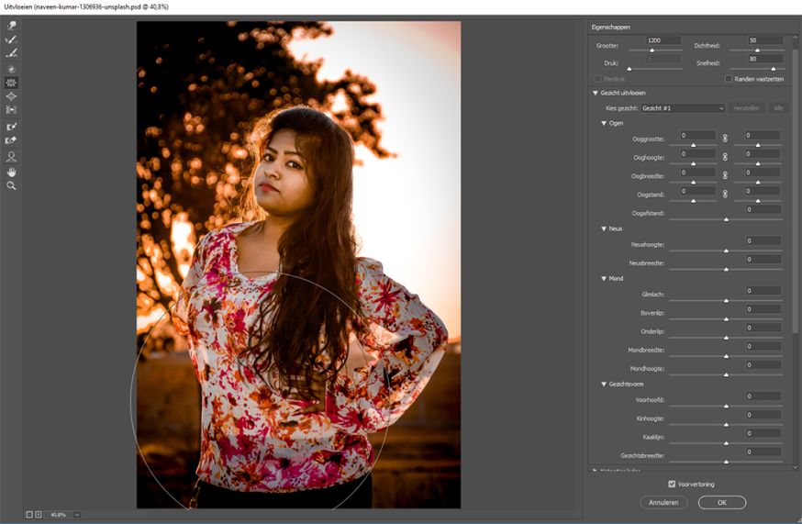Image resolution: width=802 pixels, height=524 pixels.
Task: Switch to the Hand tool
Action: [12, 172]
